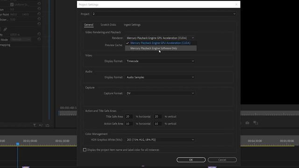Open the Audio Display Format dropdown
The height and width of the screenshot is (168, 299).
[160, 77]
